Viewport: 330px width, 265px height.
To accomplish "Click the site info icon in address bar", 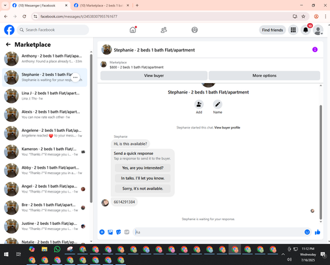I will point(35,16).
